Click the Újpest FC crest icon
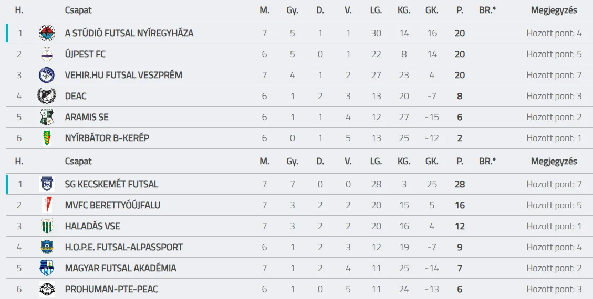This screenshot has width=593, height=299. point(47,55)
